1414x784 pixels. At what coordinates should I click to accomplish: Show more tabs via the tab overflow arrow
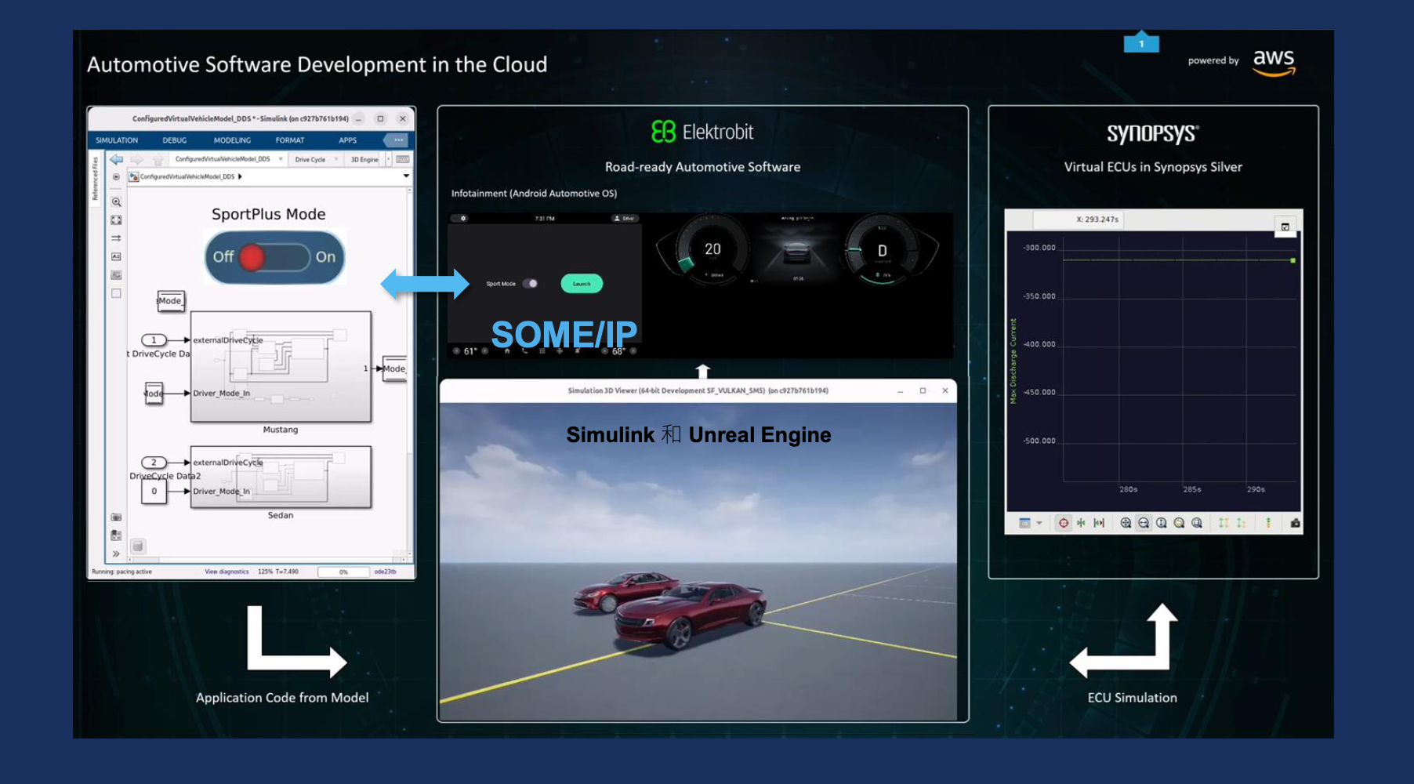click(x=388, y=159)
